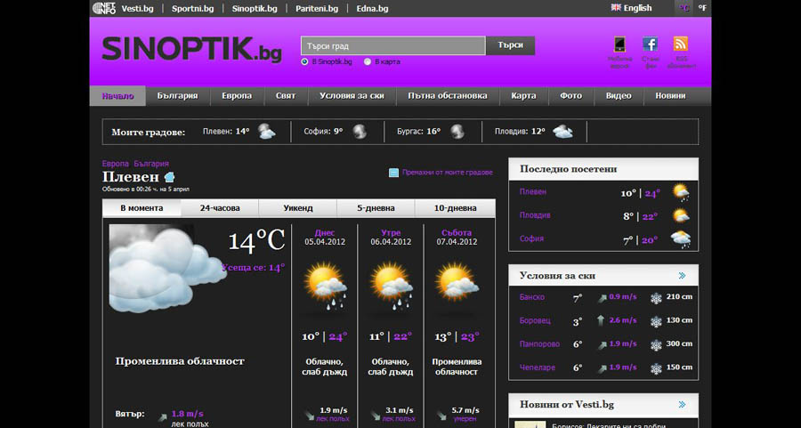Click Плевен weather icon in Моите градове
Viewport: 801px width, 428px height.
[266, 132]
